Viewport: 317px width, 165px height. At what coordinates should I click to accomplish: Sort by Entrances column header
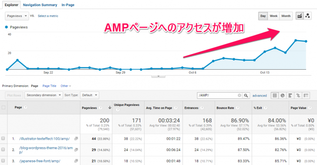191,108
